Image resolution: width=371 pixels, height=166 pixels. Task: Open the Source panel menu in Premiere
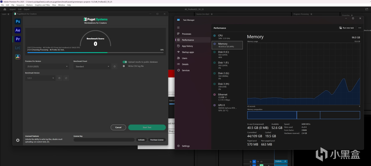point(212,14)
